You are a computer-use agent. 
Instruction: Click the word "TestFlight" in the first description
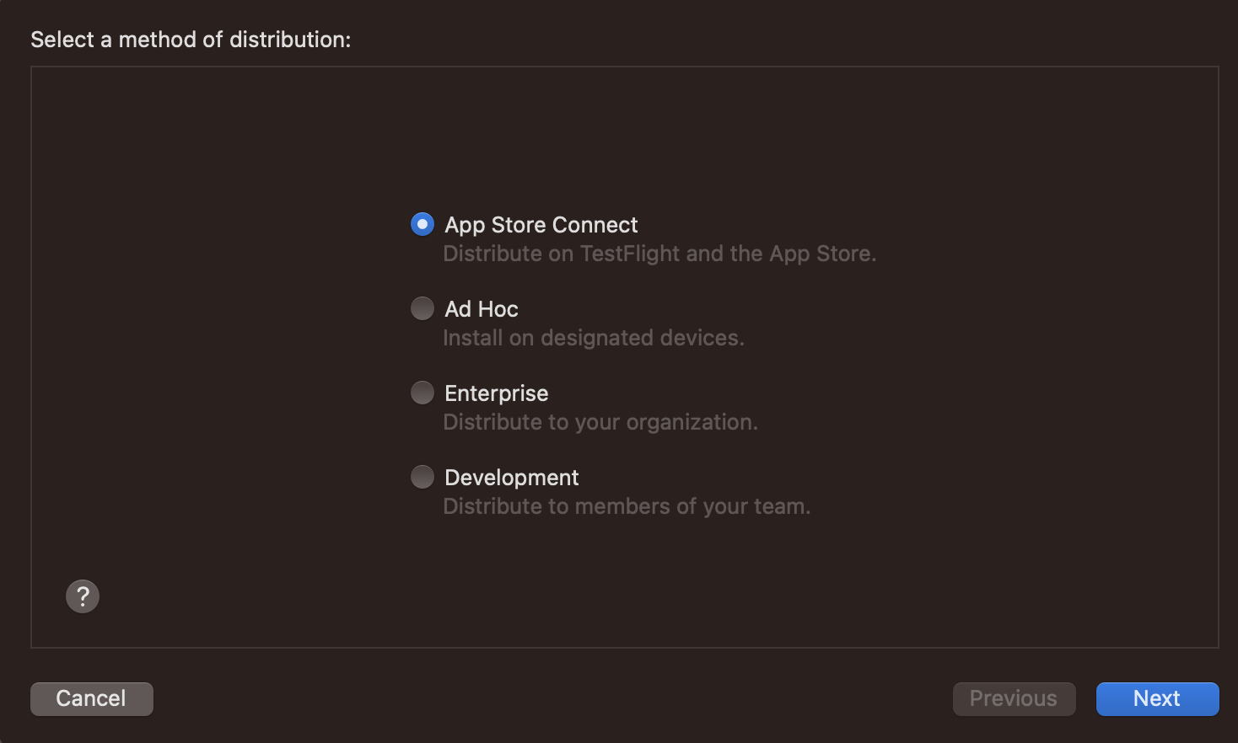(630, 254)
